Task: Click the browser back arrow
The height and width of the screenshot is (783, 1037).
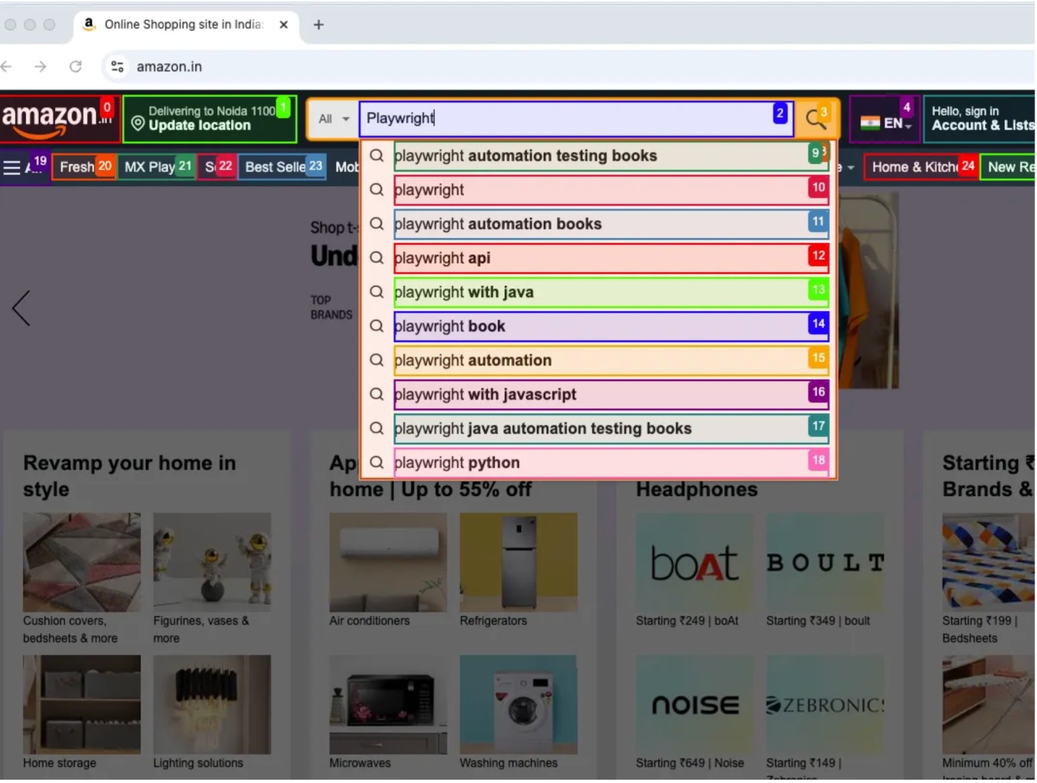Action: [7, 67]
